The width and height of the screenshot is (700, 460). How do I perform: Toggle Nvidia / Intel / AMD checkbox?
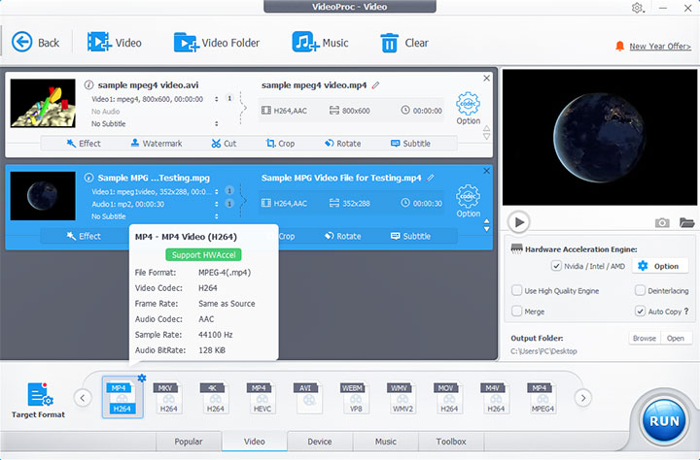point(556,266)
